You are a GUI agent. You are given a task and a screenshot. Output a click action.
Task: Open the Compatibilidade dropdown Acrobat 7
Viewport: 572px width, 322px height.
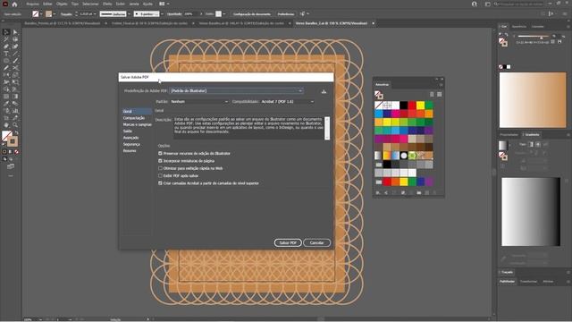point(288,101)
